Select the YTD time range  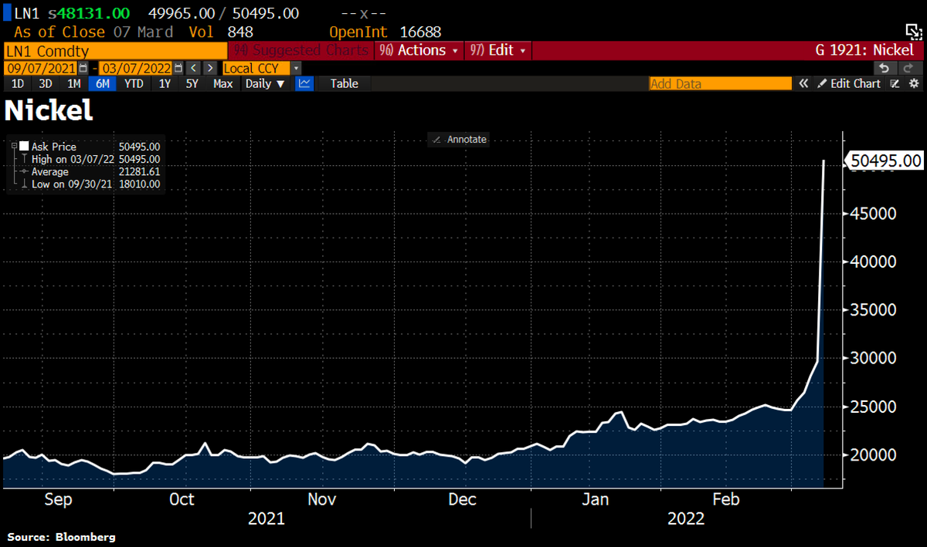click(x=134, y=83)
